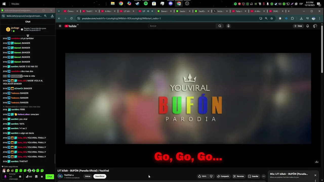
Task: Toggle the system tray volume speaker
Action: (x=280, y=4)
